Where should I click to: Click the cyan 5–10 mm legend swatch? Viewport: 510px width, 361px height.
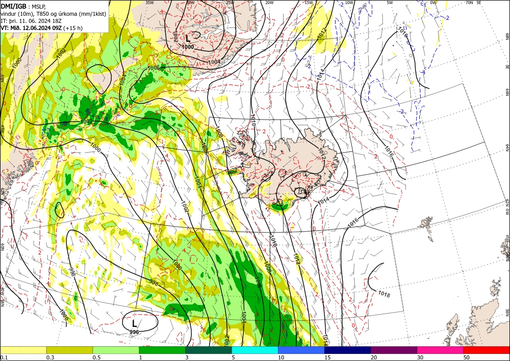click(255, 350)
